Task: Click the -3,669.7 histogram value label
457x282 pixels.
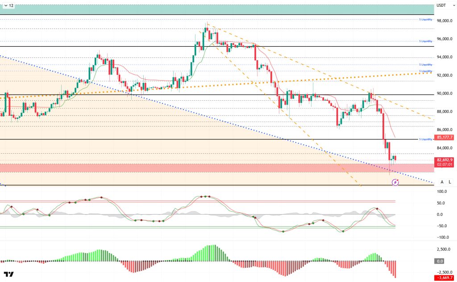Action: pyautogui.click(x=445, y=278)
